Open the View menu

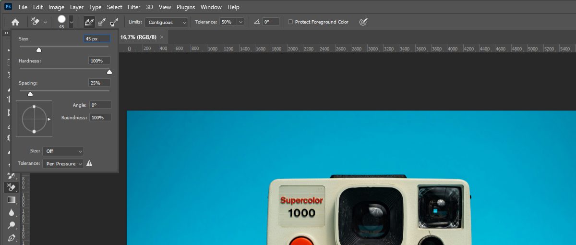click(x=165, y=7)
